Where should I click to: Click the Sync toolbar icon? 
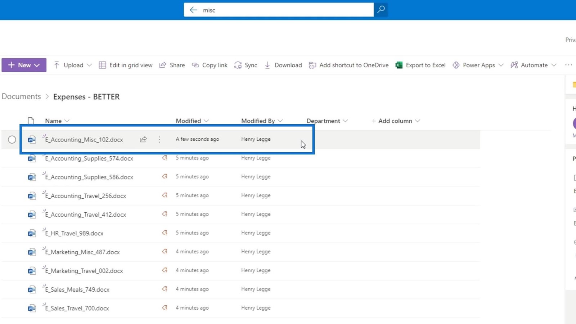tap(238, 65)
